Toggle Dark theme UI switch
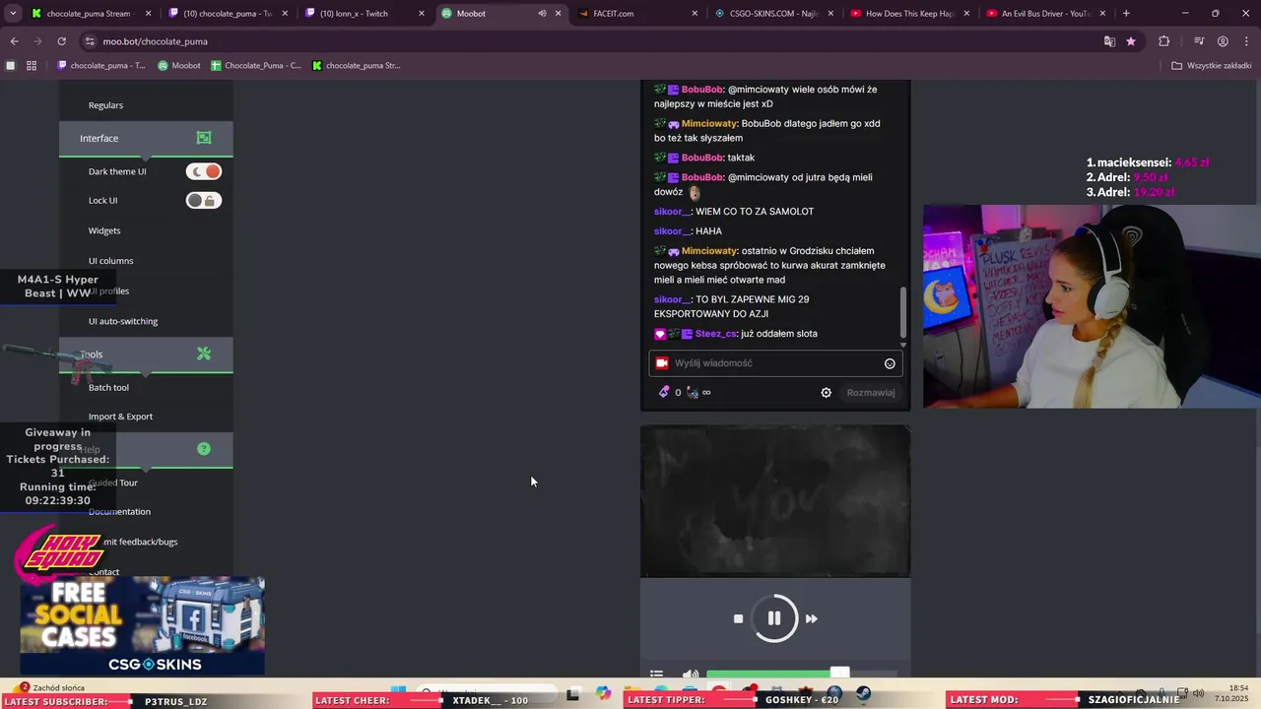The image size is (1261, 709). click(x=204, y=171)
